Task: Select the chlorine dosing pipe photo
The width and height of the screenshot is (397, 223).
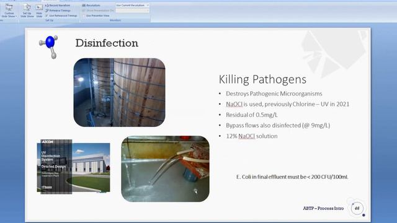Action: click(166, 168)
